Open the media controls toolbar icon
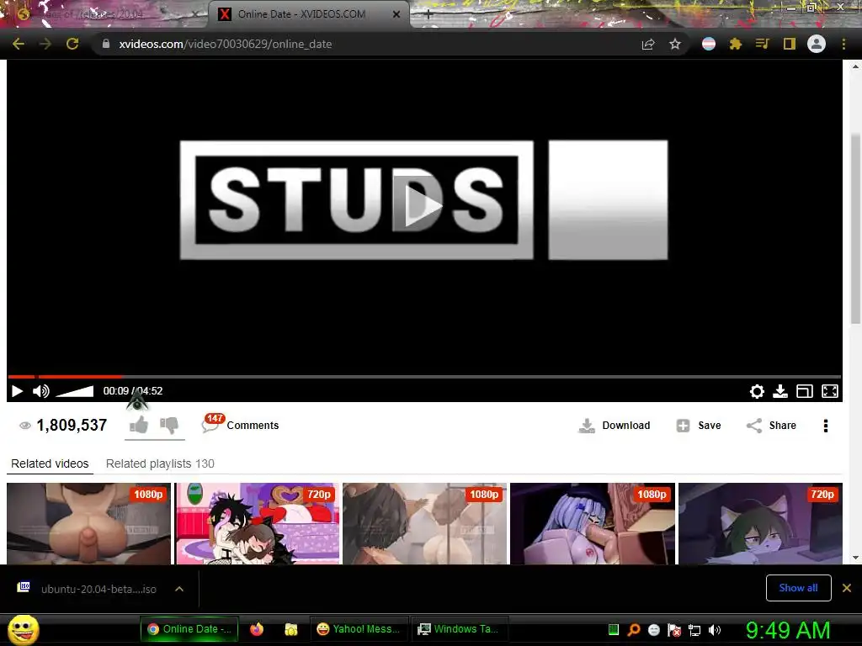The width and height of the screenshot is (862, 646). pos(762,44)
